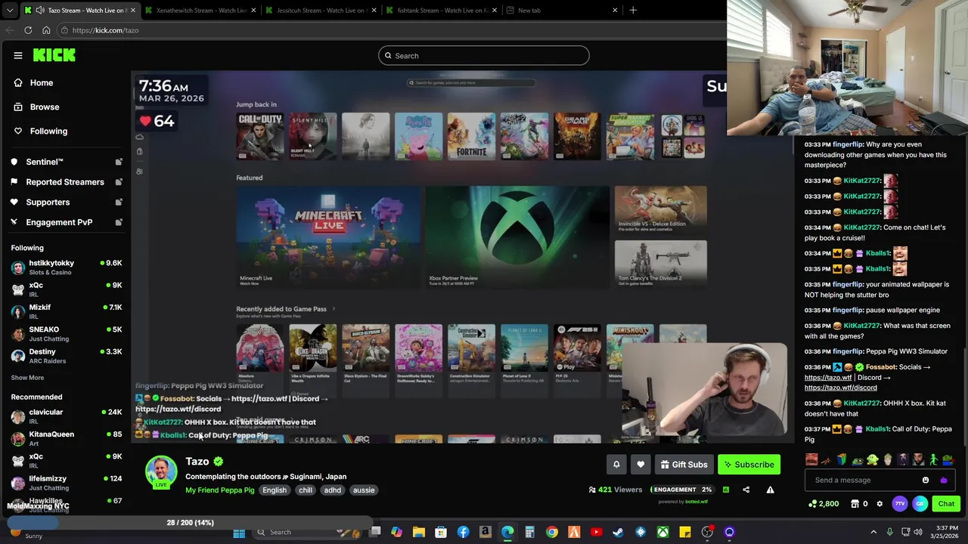
Task: Open the emoji picker in chat input
Action: pos(926,480)
